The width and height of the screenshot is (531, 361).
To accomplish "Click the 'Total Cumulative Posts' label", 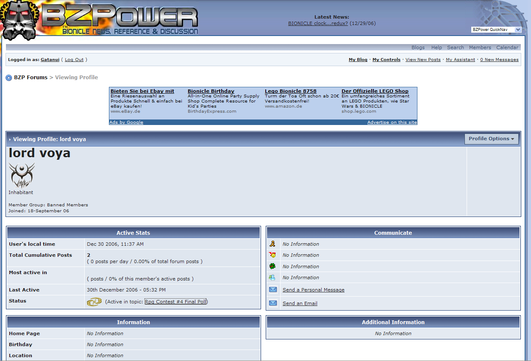I will [40, 255].
